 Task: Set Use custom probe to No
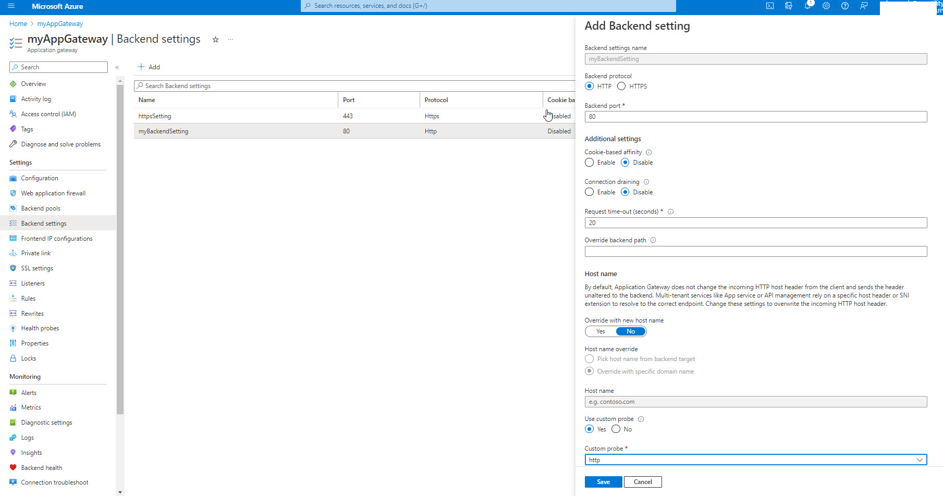click(x=616, y=429)
